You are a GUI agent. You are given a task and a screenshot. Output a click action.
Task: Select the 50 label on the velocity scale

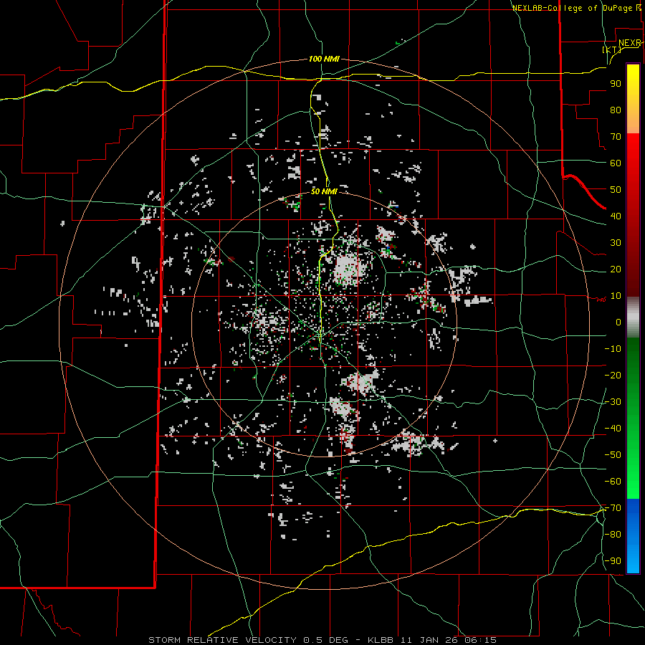coord(616,190)
